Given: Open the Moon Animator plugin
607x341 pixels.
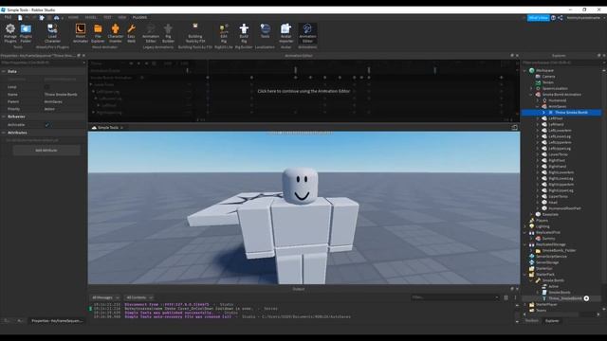Looking at the screenshot, I should 81,33.
